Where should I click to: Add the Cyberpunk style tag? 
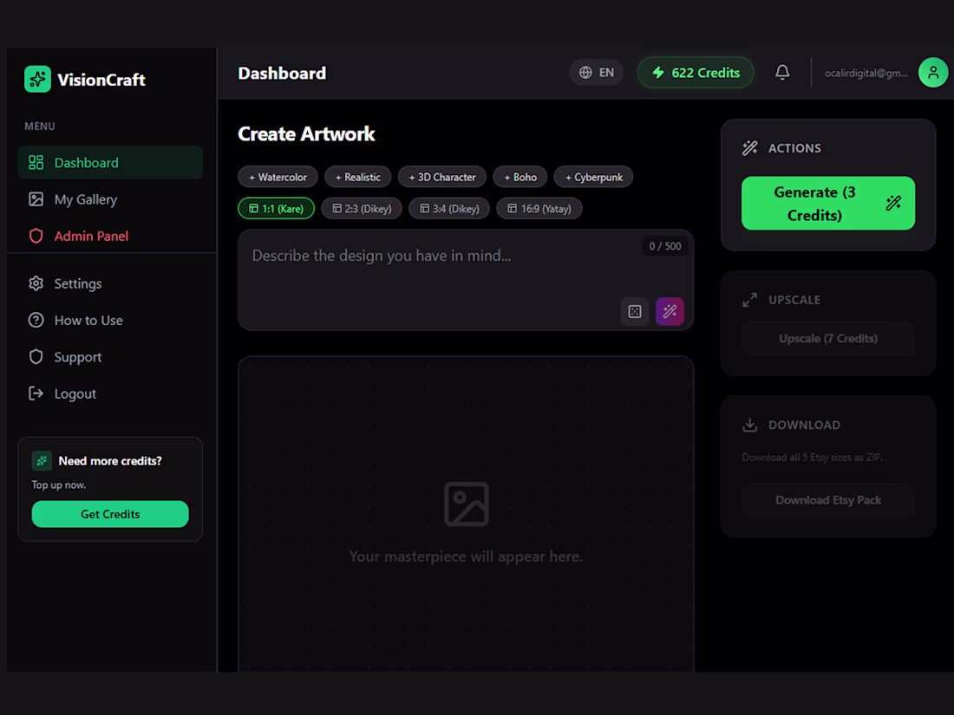tap(594, 177)
